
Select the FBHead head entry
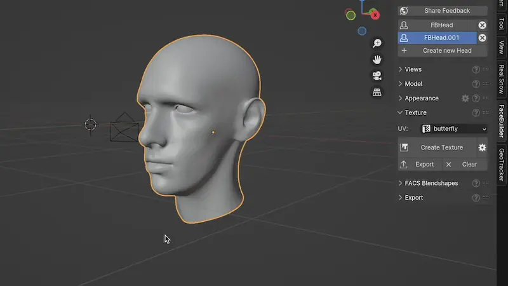click(438, 25)
